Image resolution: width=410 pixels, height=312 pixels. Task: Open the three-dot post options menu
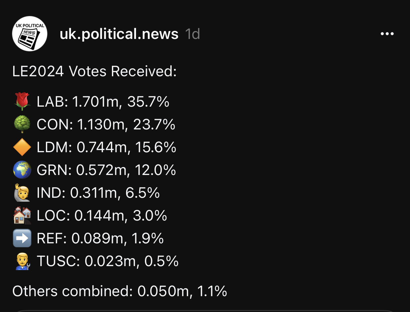[387, 34]
